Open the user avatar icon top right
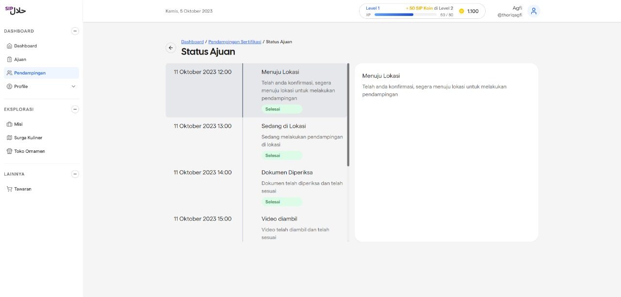This screenshot has width=621, height=297. (533, 10)
